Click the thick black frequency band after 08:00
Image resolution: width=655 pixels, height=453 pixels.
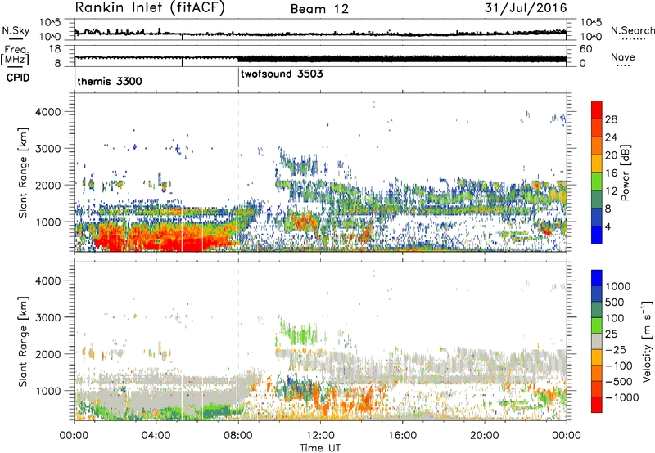pos(402,59)
